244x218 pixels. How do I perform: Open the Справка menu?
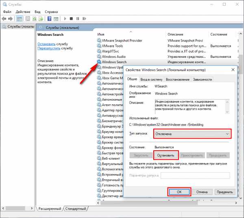click(51, 12)
